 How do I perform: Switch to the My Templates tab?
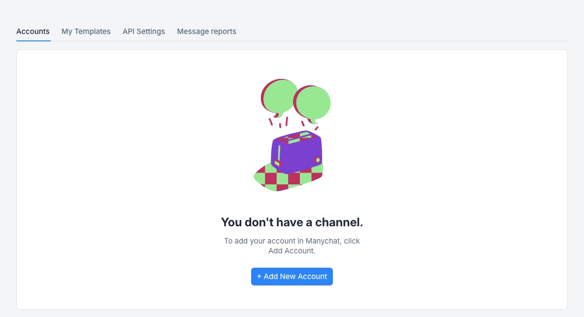(x=86, y=32)
